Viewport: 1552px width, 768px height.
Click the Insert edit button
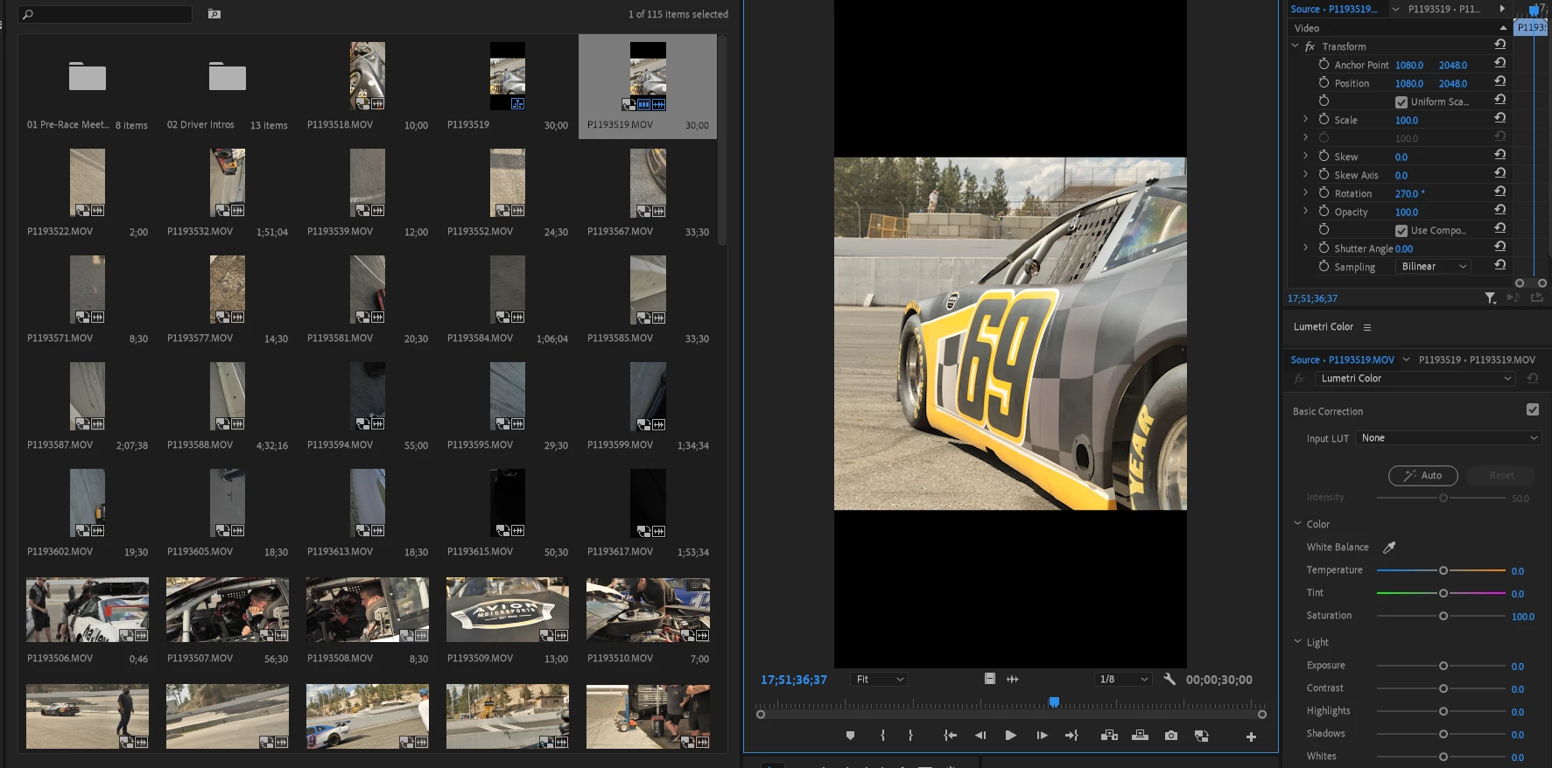point(1109,736)
